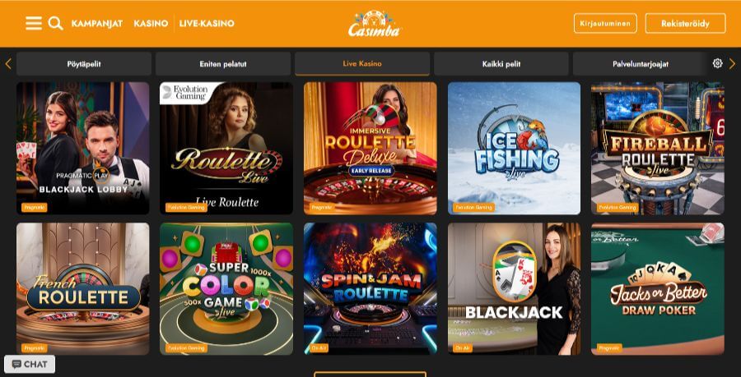Viewport: 741px width, 377px height.
Task: Play the Spin & Jam Roulette game
Action: coord(370,289)
